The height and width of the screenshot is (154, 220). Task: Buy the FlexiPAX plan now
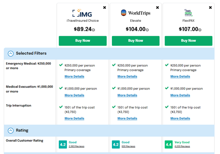tap(189, 41)
